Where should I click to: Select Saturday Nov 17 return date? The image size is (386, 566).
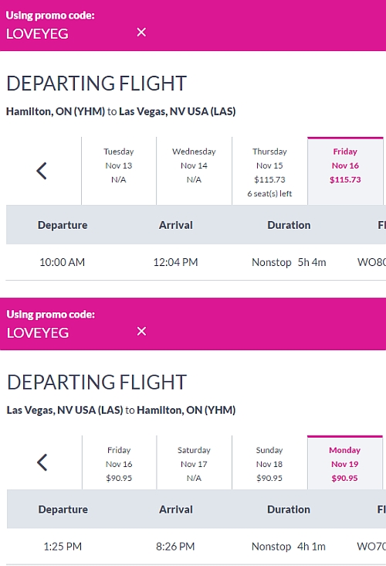194,462
